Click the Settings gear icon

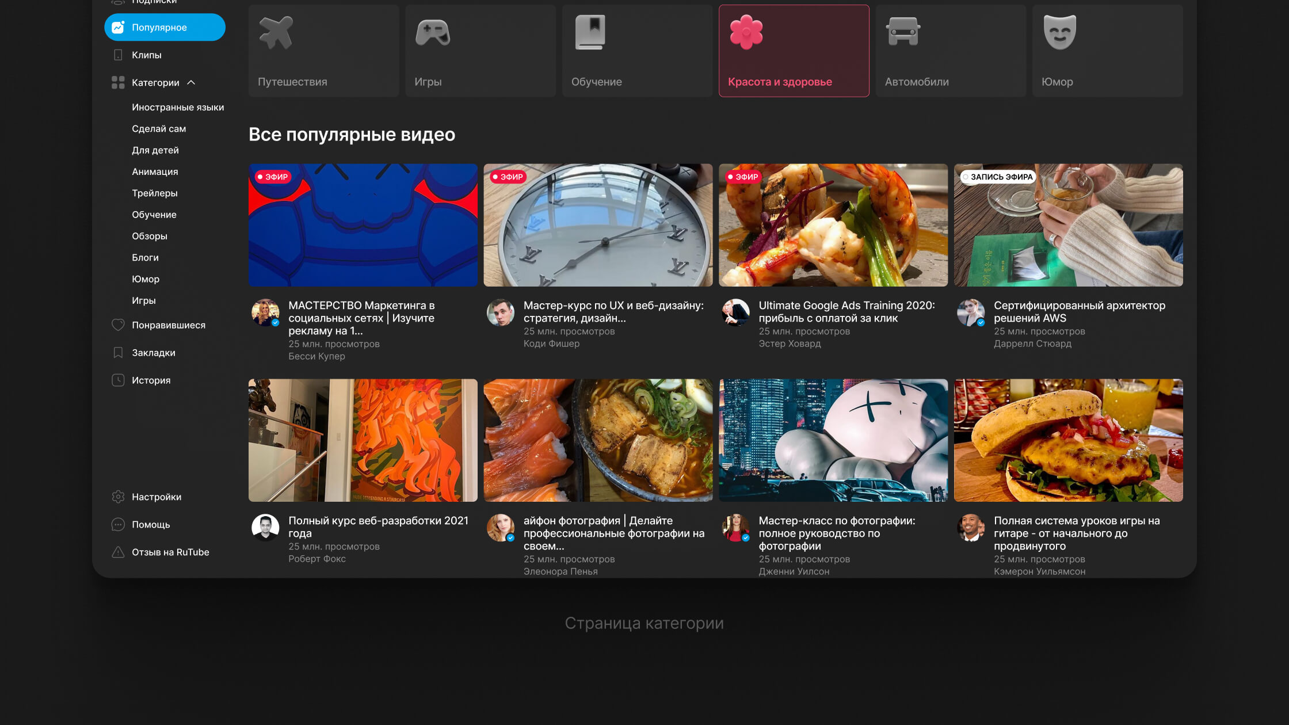[x=118, y=497]
